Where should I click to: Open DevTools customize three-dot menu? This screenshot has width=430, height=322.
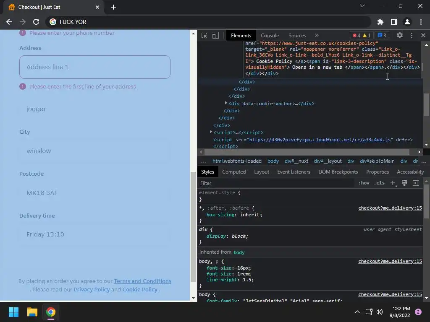point(412,35)
